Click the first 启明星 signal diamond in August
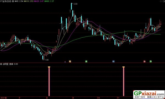The height and width of the screenshot is (99, 165). pyautogui.click(x=49, y=67)
